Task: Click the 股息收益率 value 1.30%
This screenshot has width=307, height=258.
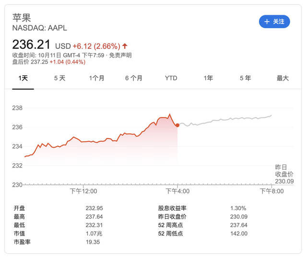Action: coord(238,208)
